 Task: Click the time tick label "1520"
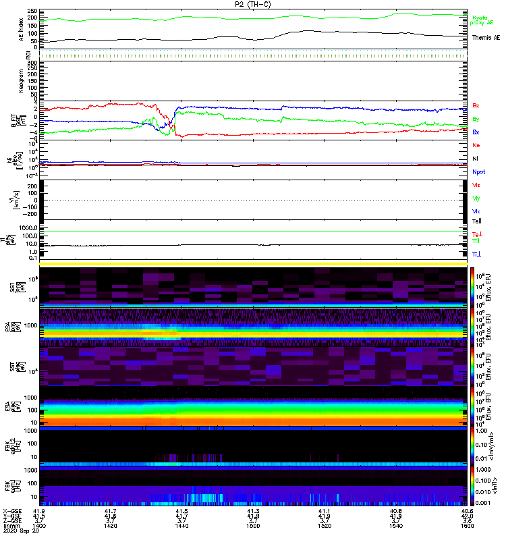point(325,526)
